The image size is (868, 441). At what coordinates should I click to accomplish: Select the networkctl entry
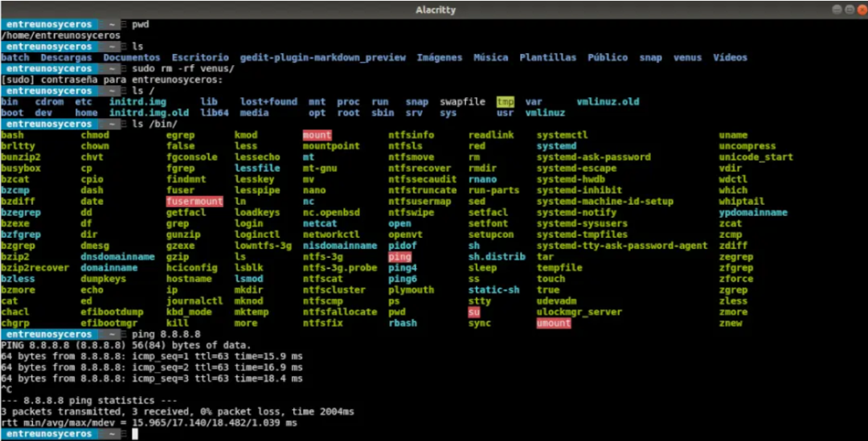tap(331, 235)
